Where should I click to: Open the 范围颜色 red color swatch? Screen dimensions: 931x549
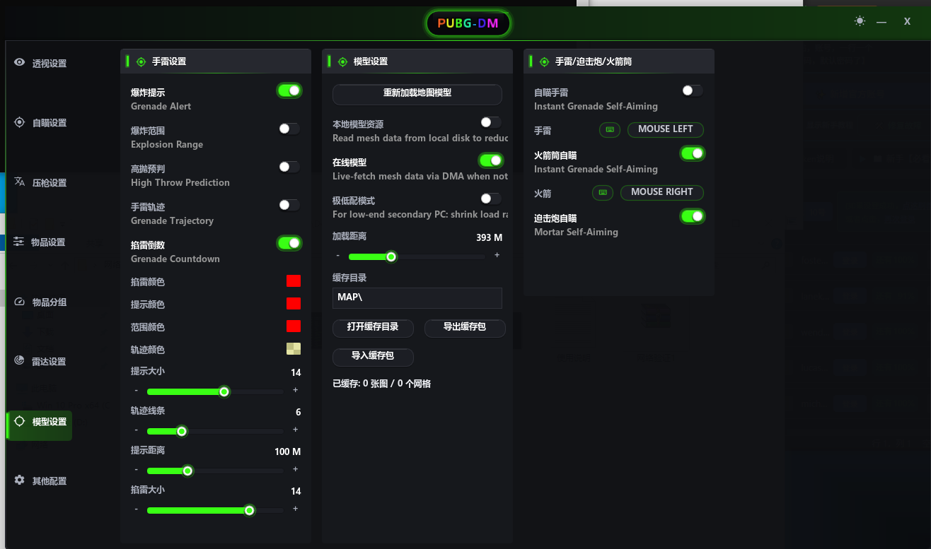click(294, 326)
